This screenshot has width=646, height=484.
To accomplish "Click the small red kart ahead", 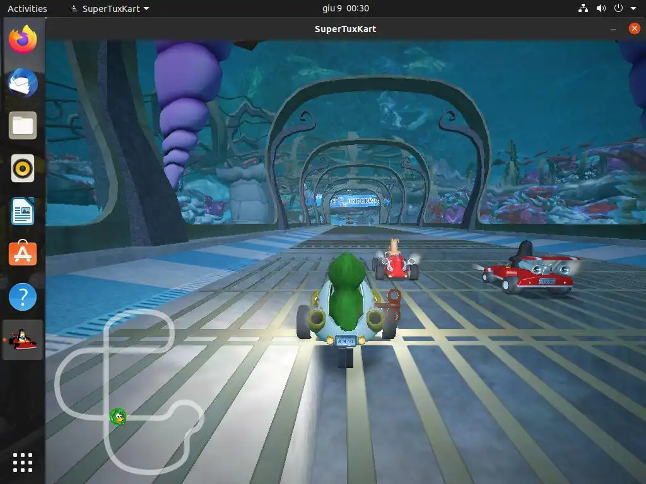I will 395,260.
